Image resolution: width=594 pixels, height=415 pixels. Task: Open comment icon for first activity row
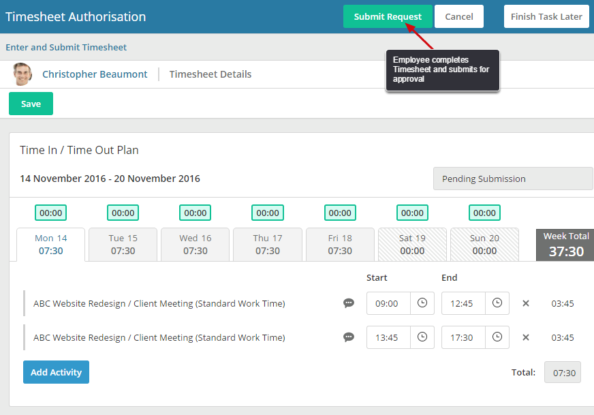(x=349, y=303)
